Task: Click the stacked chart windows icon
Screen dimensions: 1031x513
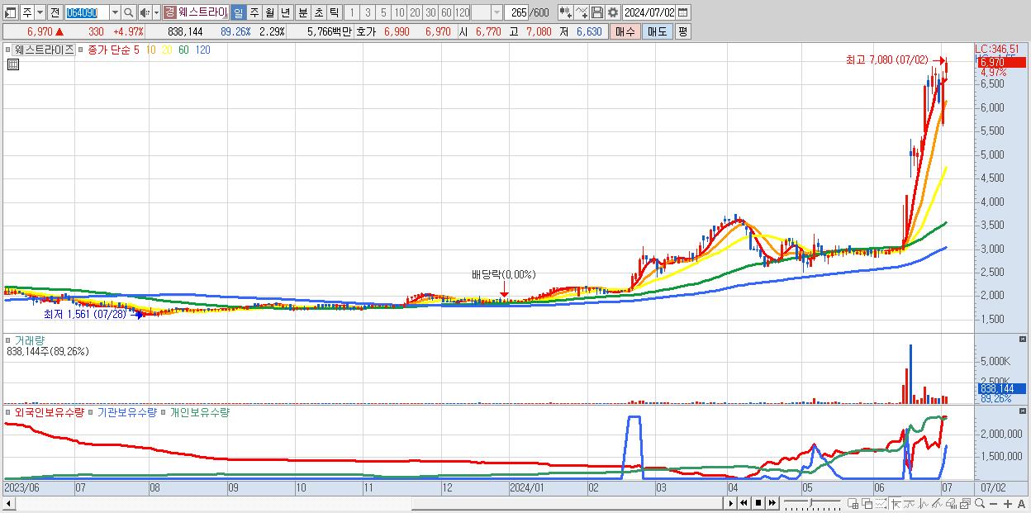Action: (x=965, y=503)
